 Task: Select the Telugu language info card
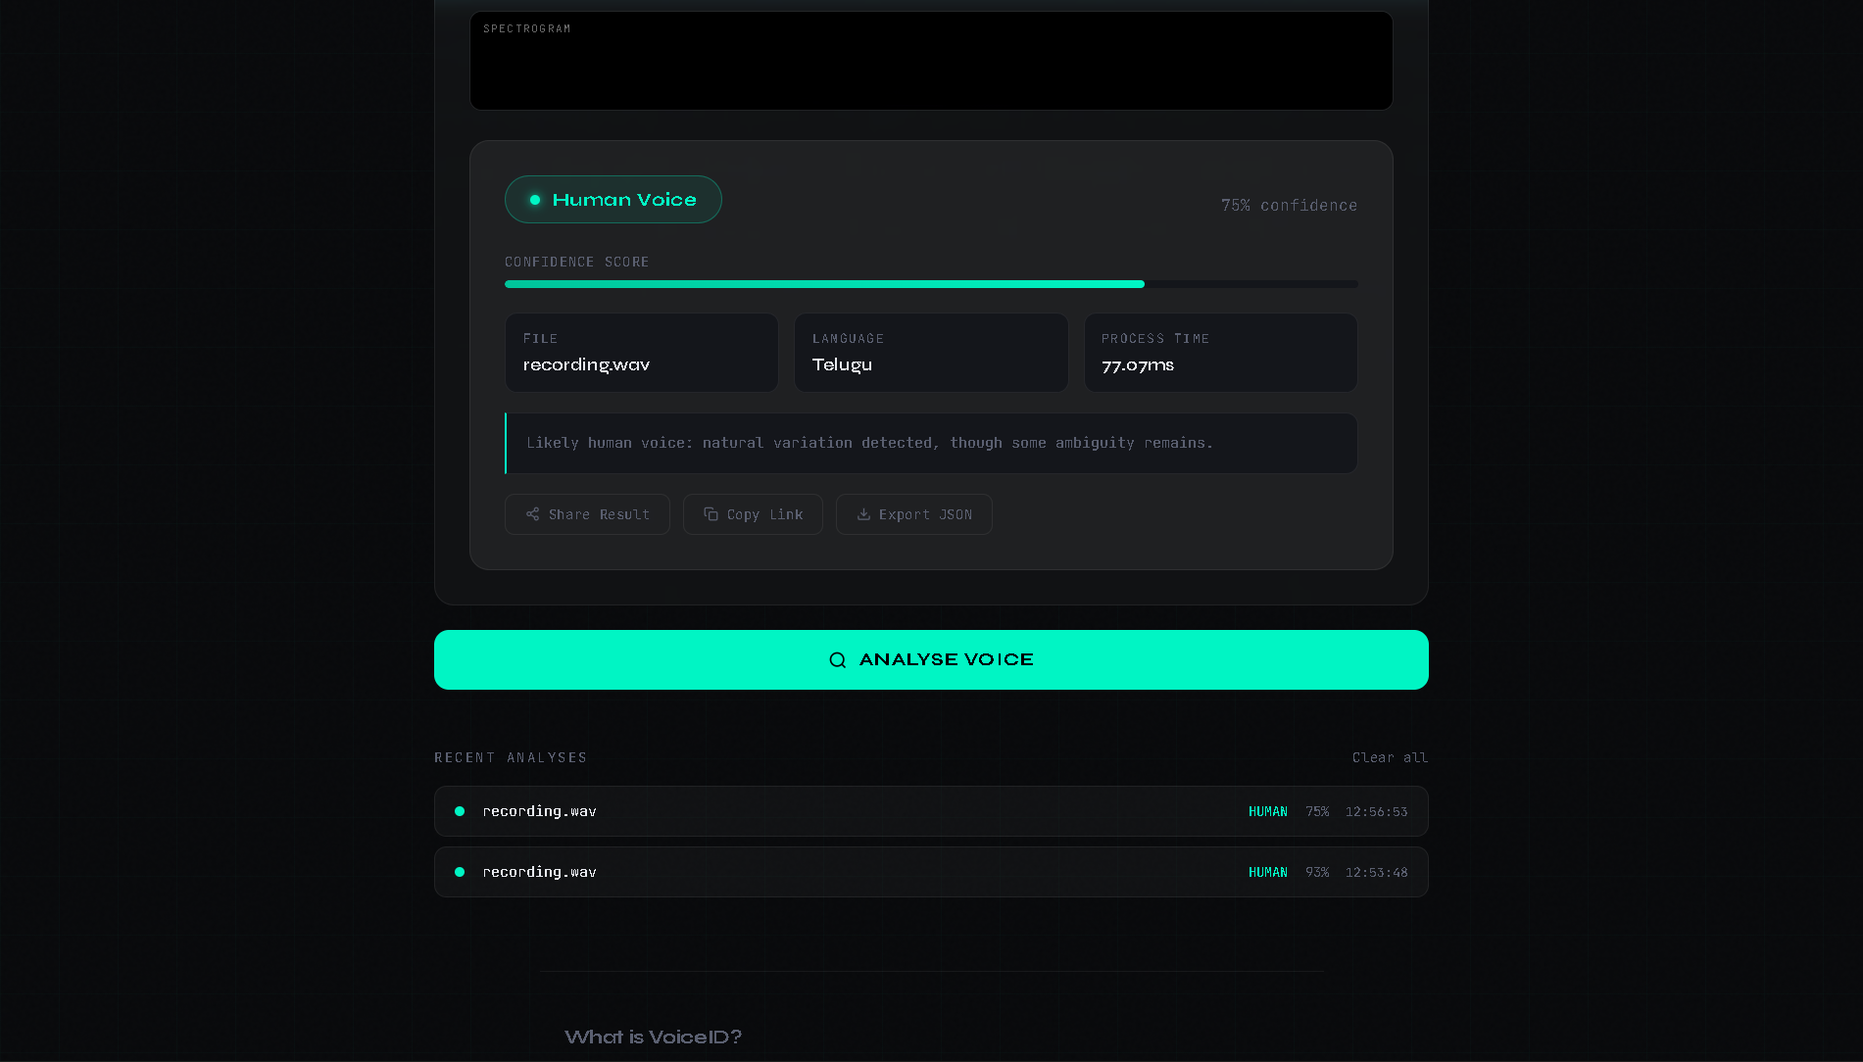(930, 353)
